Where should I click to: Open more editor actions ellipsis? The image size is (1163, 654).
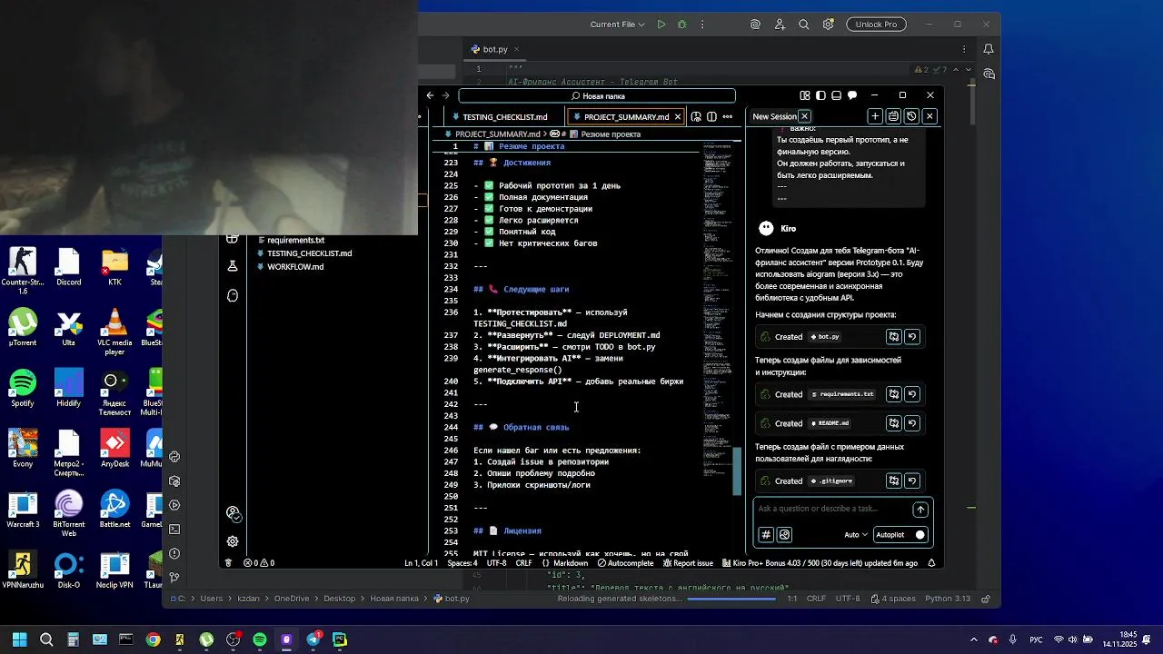(x=727, y=116)
